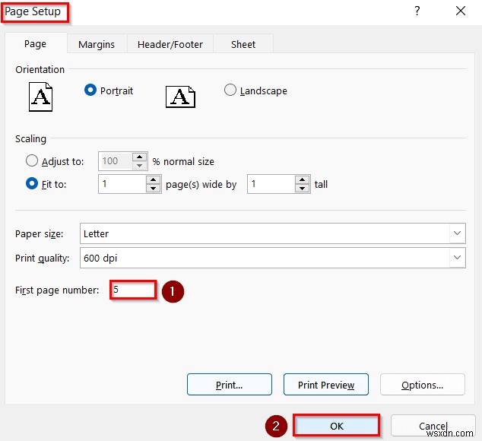Click the portrait page orientation icon
482x441 pixels.
tap(40, 97)
